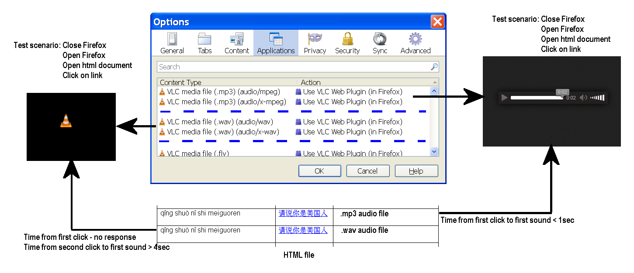Dismiss the dialog with Cancel
Image resolution: width=634 pixels, height=273 pixels.
(x=367, y=171)
